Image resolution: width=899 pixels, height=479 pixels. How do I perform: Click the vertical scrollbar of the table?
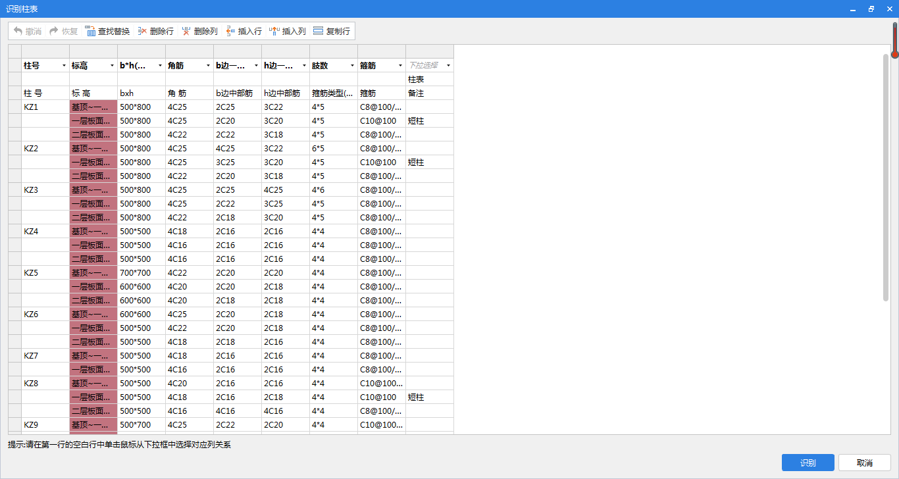[x=886, y=178]
